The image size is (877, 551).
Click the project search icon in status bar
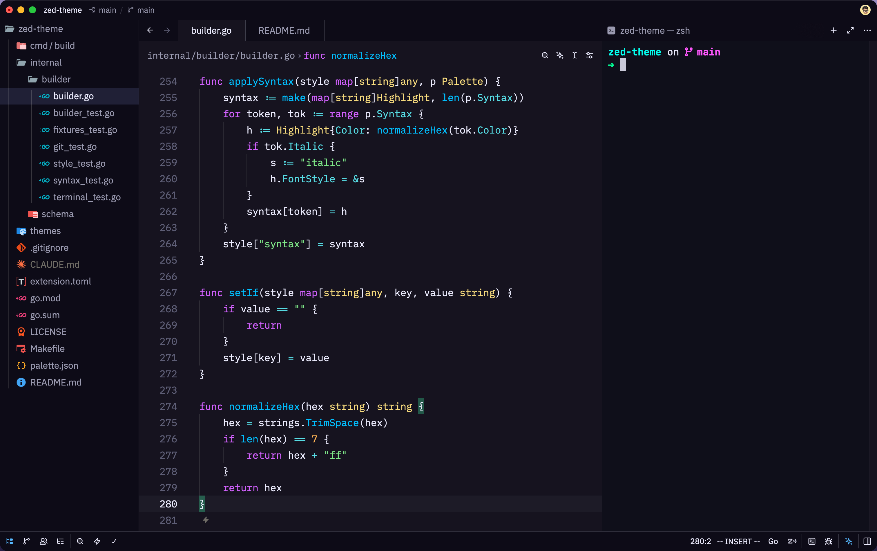point(80,541)
